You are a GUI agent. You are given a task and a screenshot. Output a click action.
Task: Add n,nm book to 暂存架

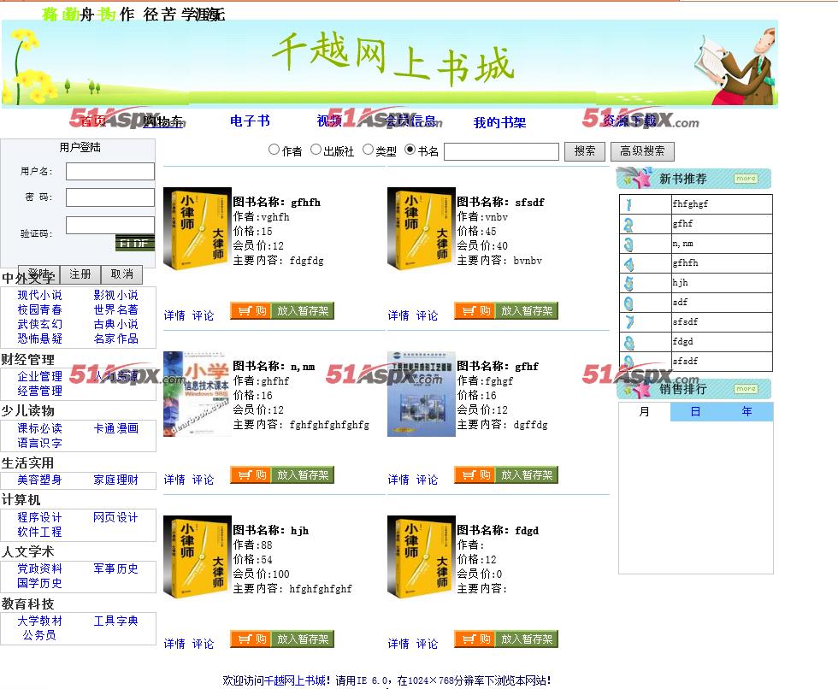[x=303, y=474]
